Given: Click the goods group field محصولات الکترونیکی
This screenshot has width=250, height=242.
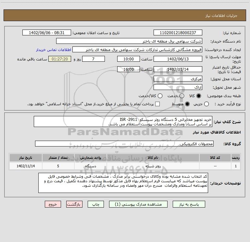Looking at the screenshot, I should click(x=124, y=144).
